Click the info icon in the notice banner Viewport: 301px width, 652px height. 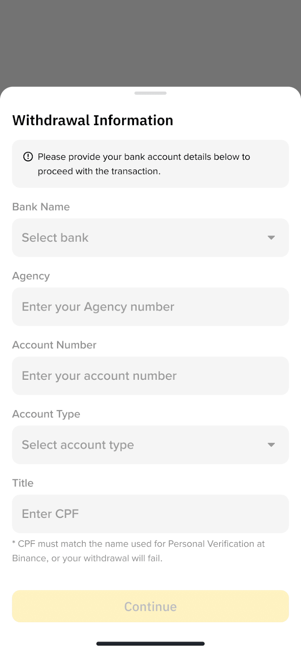click(x=28, y=156)
